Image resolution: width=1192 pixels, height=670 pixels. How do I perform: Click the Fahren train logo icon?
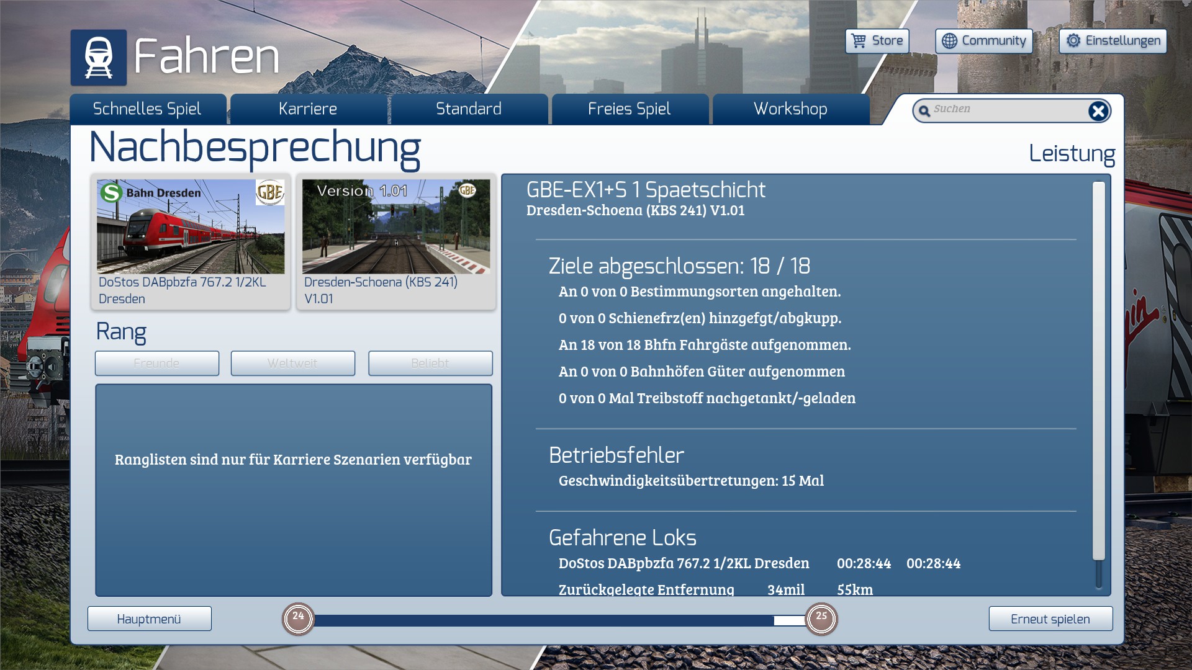click(98, 57)
